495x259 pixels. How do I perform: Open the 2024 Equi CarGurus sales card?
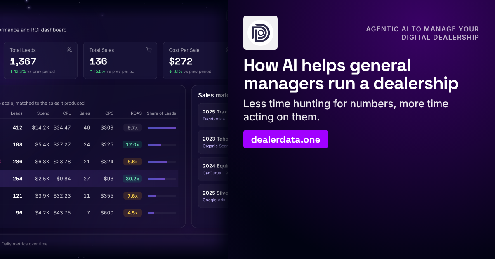pyautogui.click(x=213, y=169)
